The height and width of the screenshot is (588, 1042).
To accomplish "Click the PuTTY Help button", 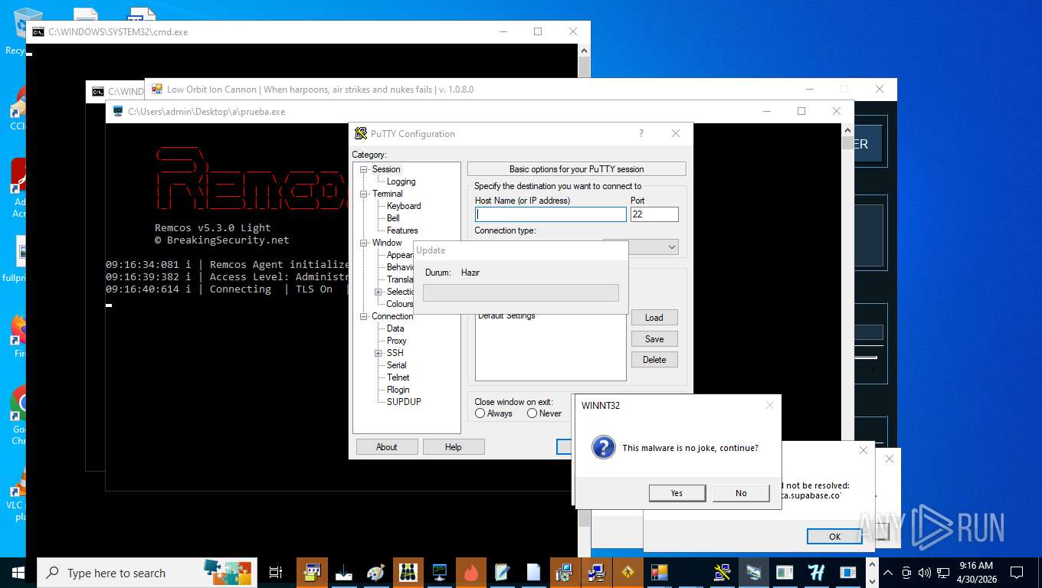I will coord(454,447).
